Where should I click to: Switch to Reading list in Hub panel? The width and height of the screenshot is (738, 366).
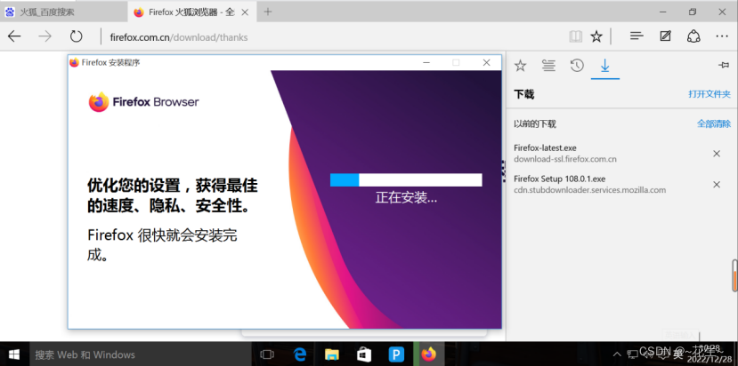click(548, 66)
